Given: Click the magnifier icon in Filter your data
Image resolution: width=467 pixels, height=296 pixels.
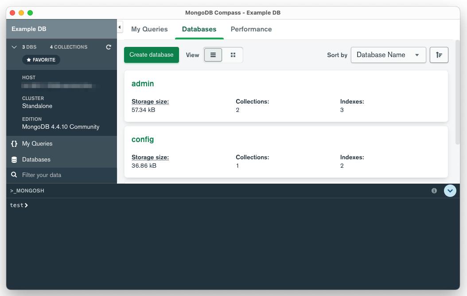Looking at the screenshot, I should tap(14, 175).
